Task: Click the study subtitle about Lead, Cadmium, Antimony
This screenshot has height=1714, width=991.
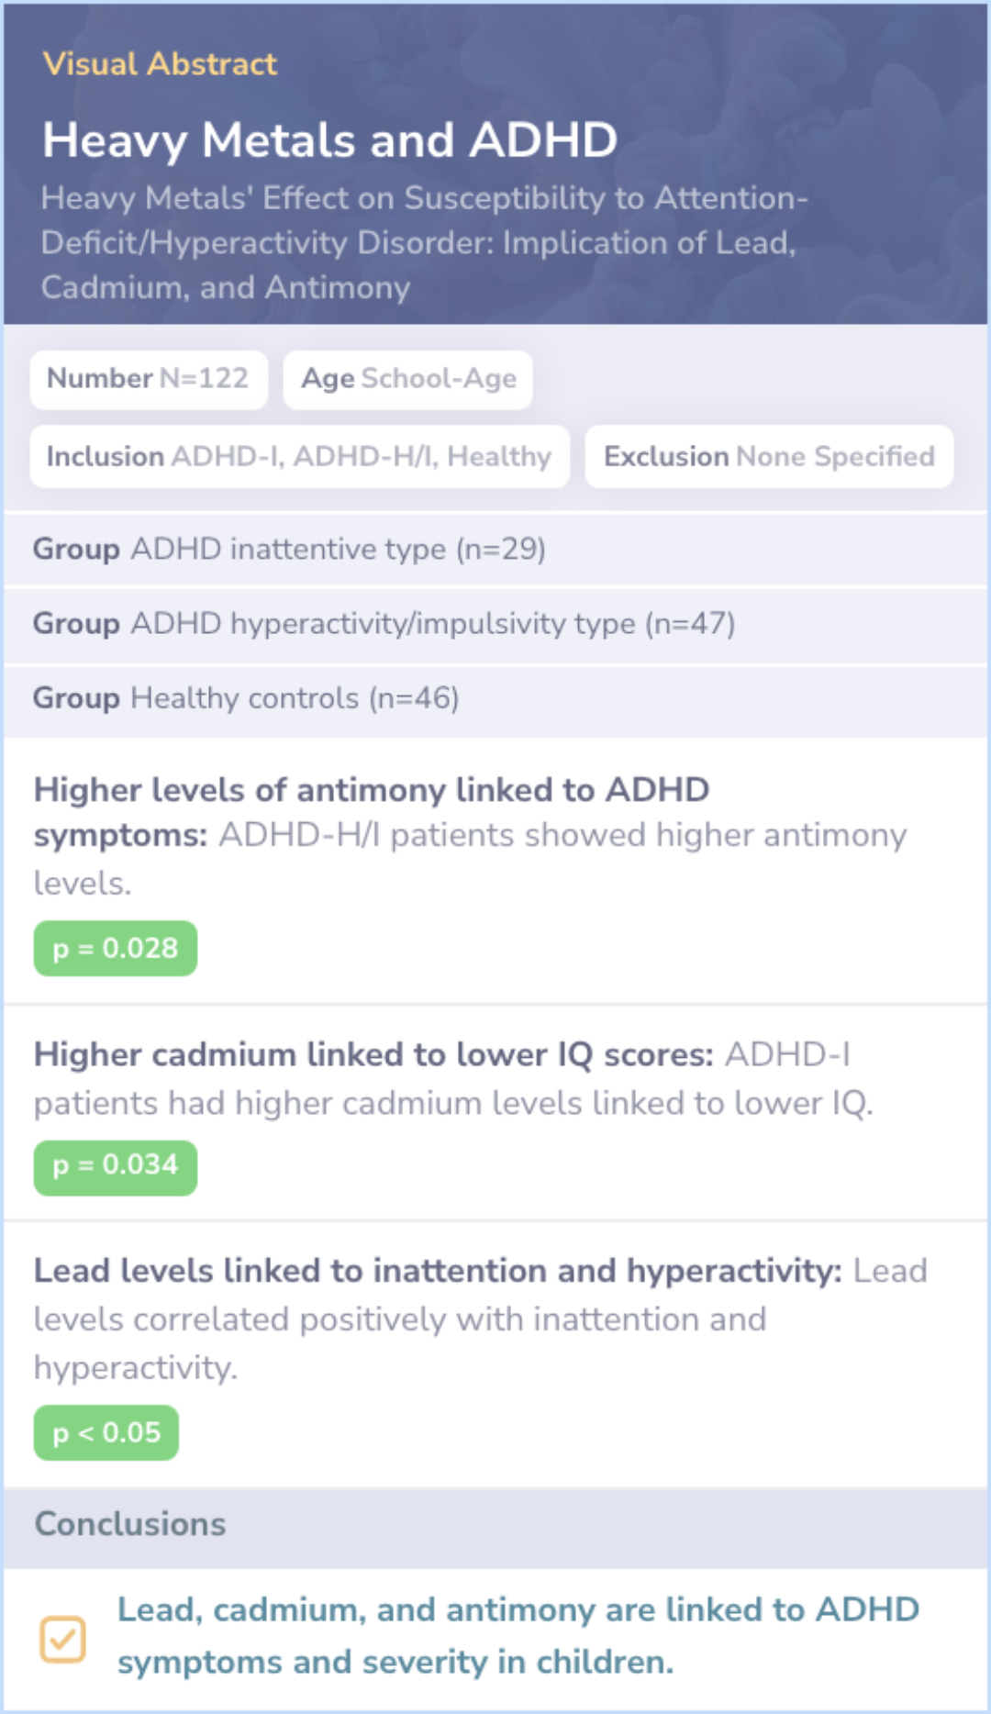Action: (424, 243)
